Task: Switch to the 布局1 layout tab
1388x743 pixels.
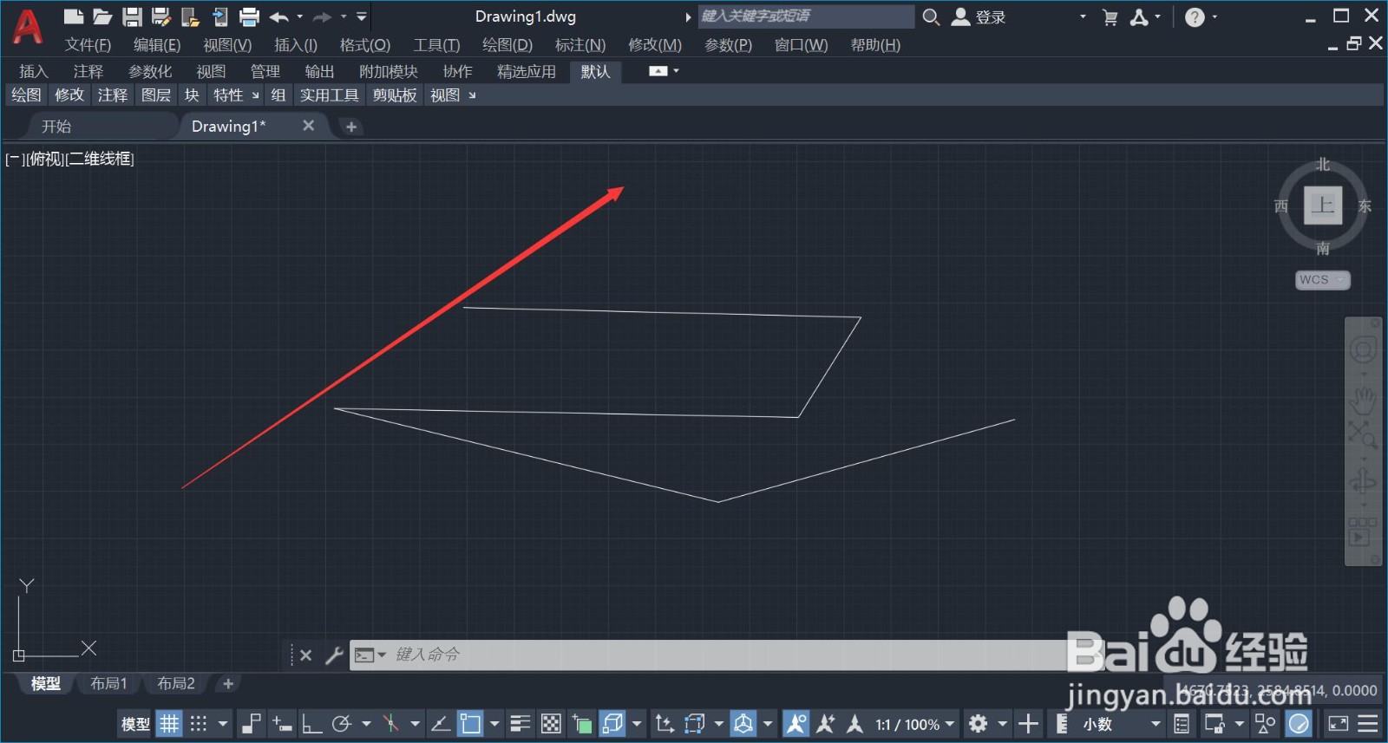Action: (x=109, y=683)
